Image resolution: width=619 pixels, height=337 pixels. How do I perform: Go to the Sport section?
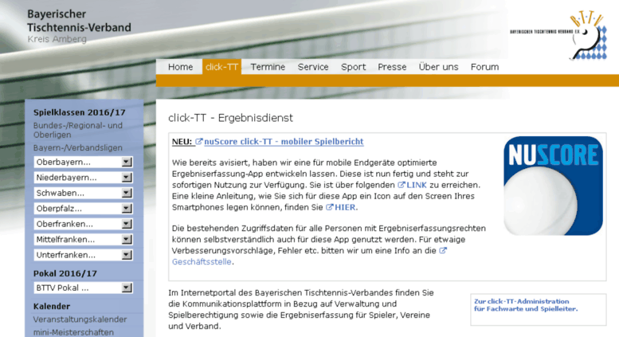point(354,67)
